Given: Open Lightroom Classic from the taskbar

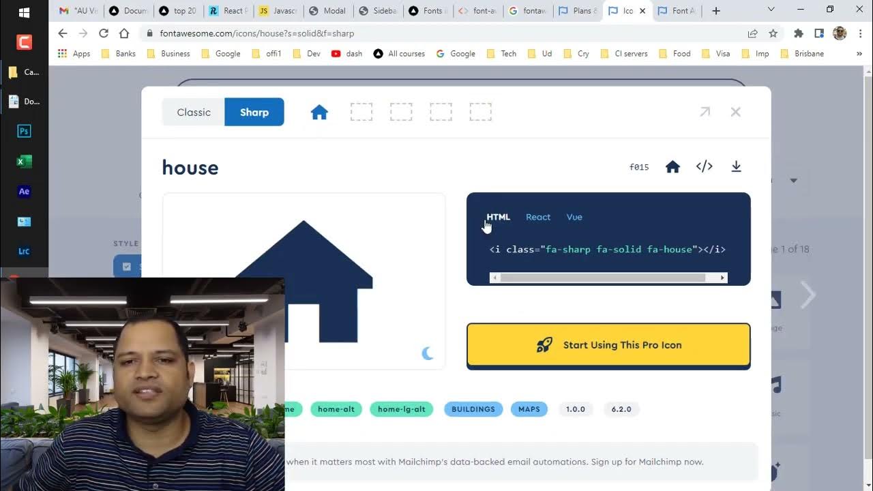Looking at the screenshot, I should (24, 251).
